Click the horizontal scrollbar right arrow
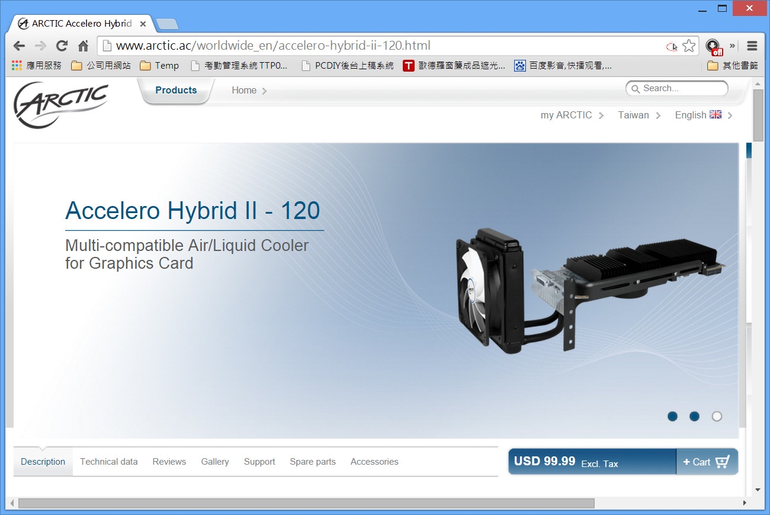The width and height of the screenshot is (770, 515). tap(745, 503)
